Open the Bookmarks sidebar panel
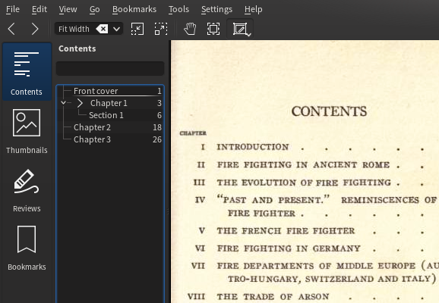This screenshot has width=439, height=303. pos(27,248)
